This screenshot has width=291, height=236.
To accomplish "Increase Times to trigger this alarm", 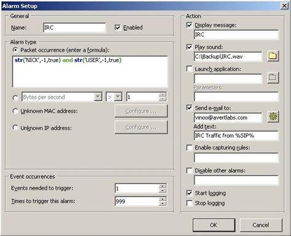I will pyautogui.click(x=163, y=199).
